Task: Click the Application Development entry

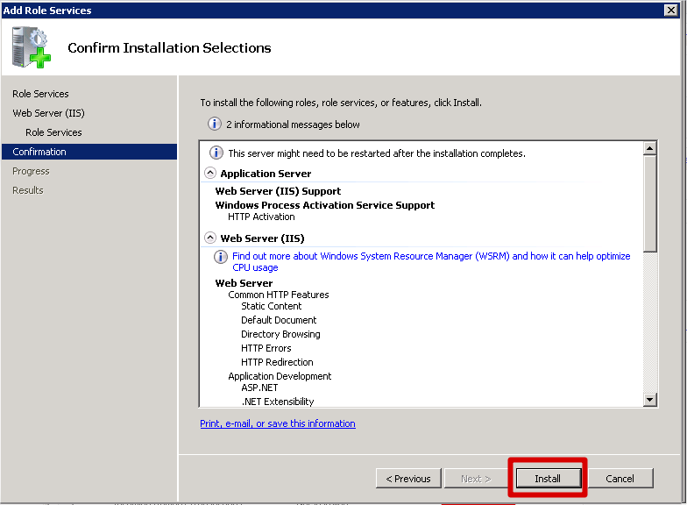Action: [x=280, y=376]
